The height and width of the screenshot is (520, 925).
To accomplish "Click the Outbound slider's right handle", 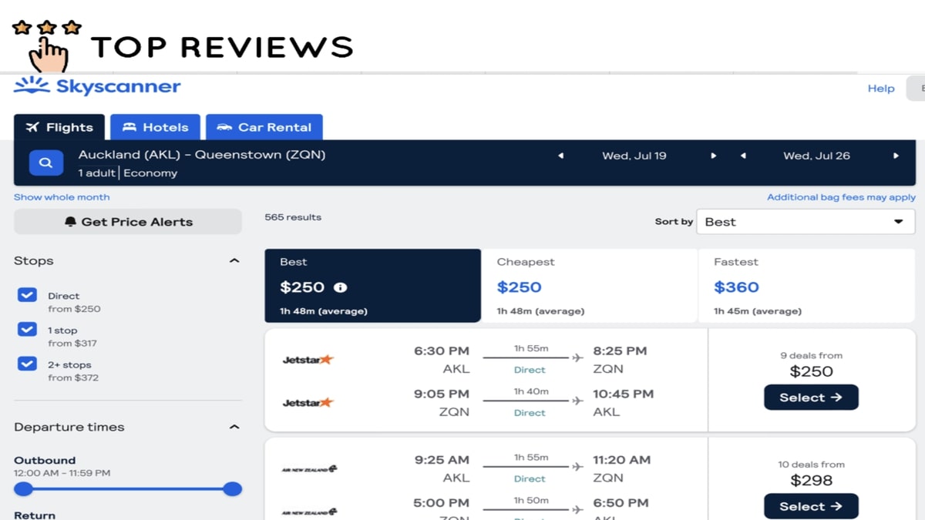I will [x=233, y=489].
